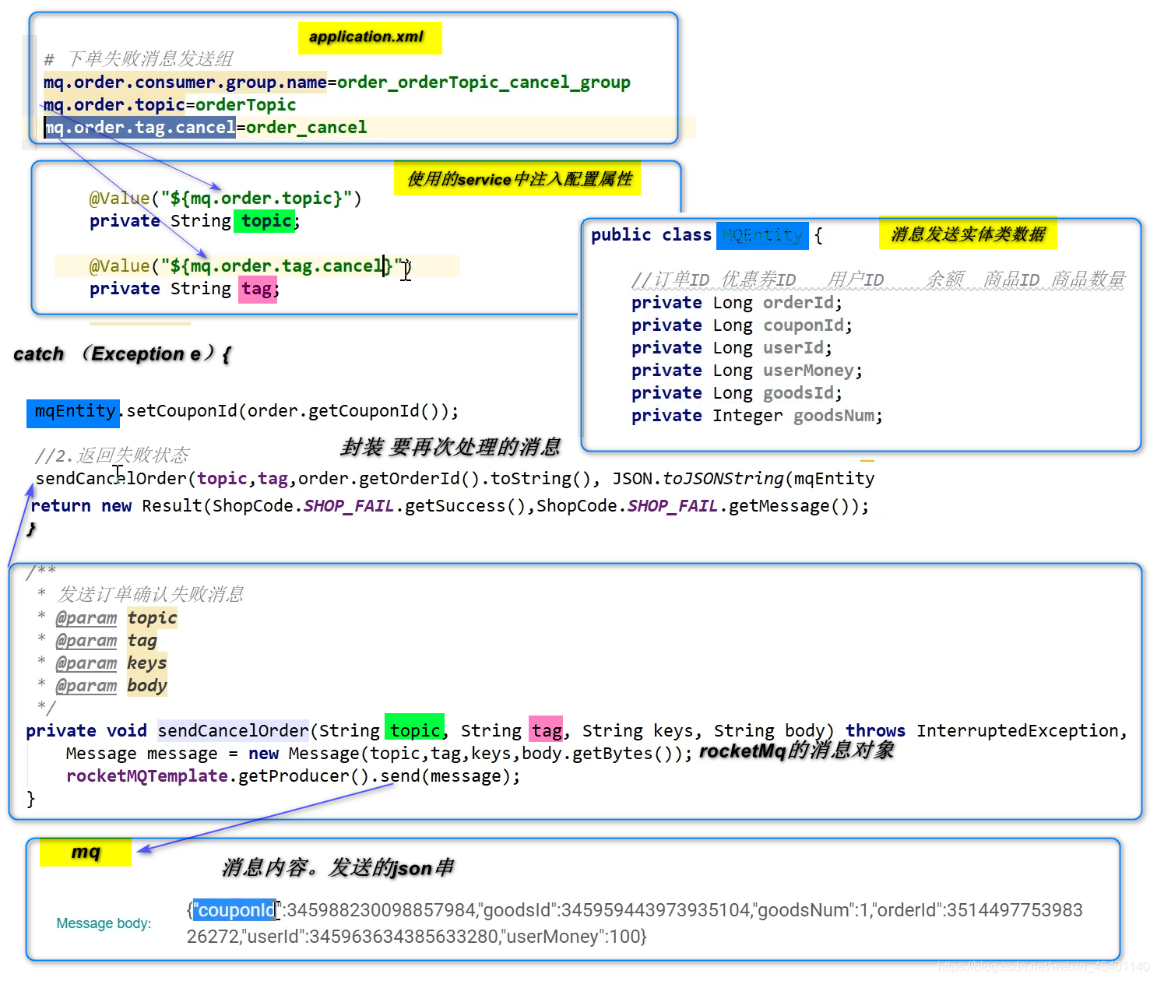Click the # 下单失败消息发送组 comment
The height and width of the screenshot is (981, 1157).
[x=139, y=59]
